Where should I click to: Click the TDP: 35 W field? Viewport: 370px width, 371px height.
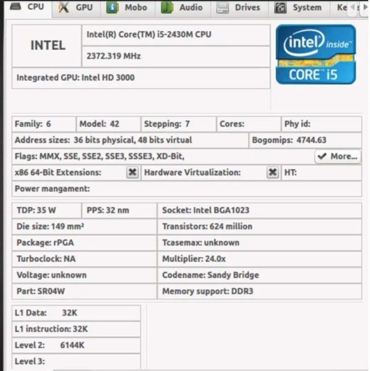[47, 211]
